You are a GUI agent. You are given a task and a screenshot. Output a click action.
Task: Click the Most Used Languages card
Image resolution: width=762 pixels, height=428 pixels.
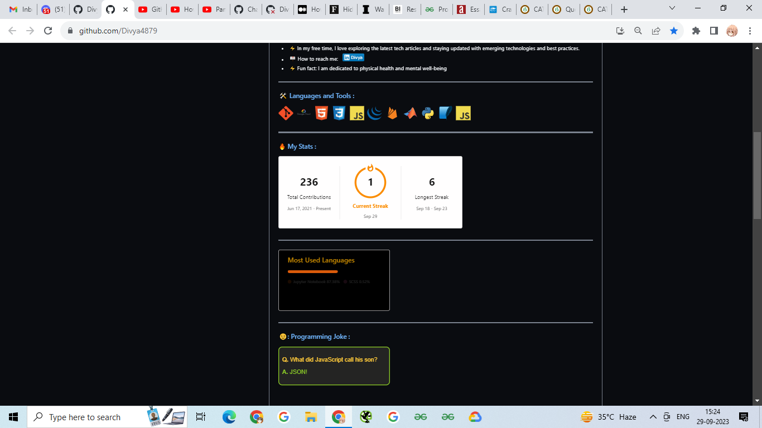click(334, 280)
